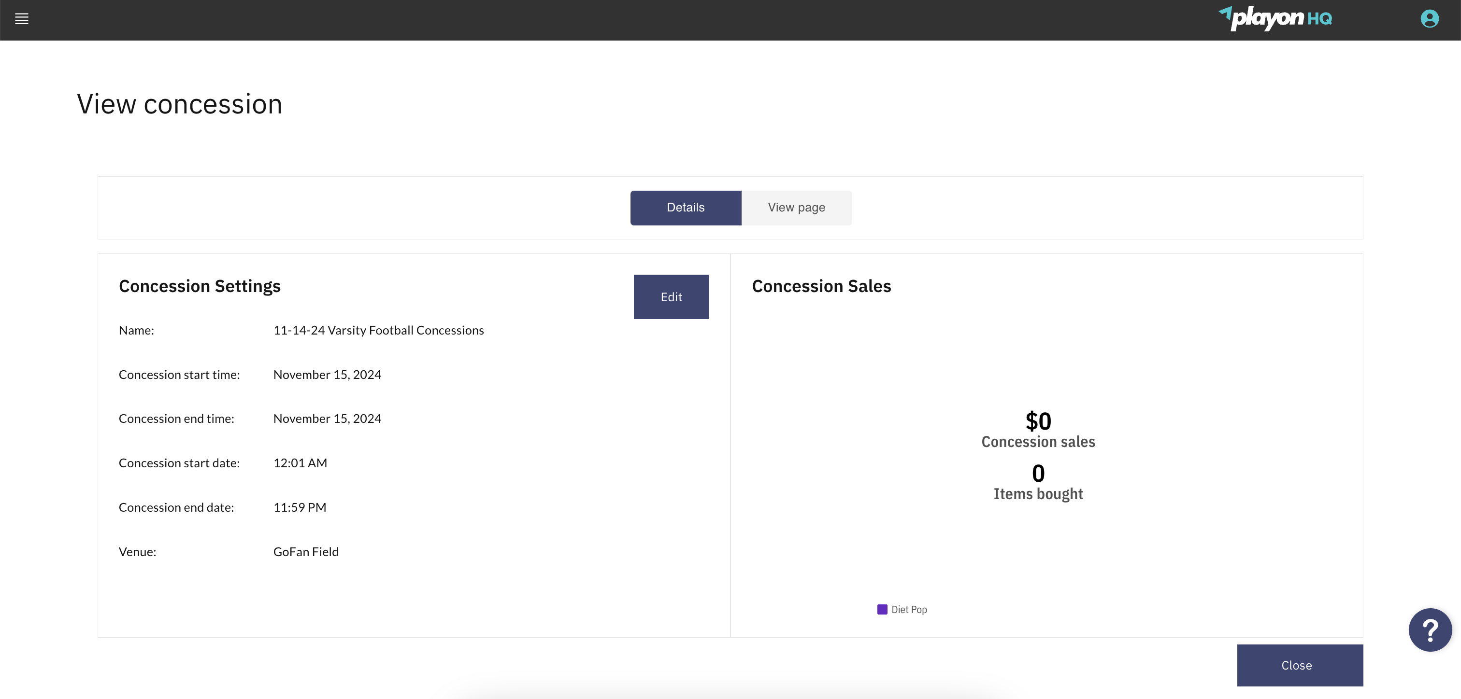Close the concession view
This screenshot has height=699, width=1461.
click(x=1299, y=665)
